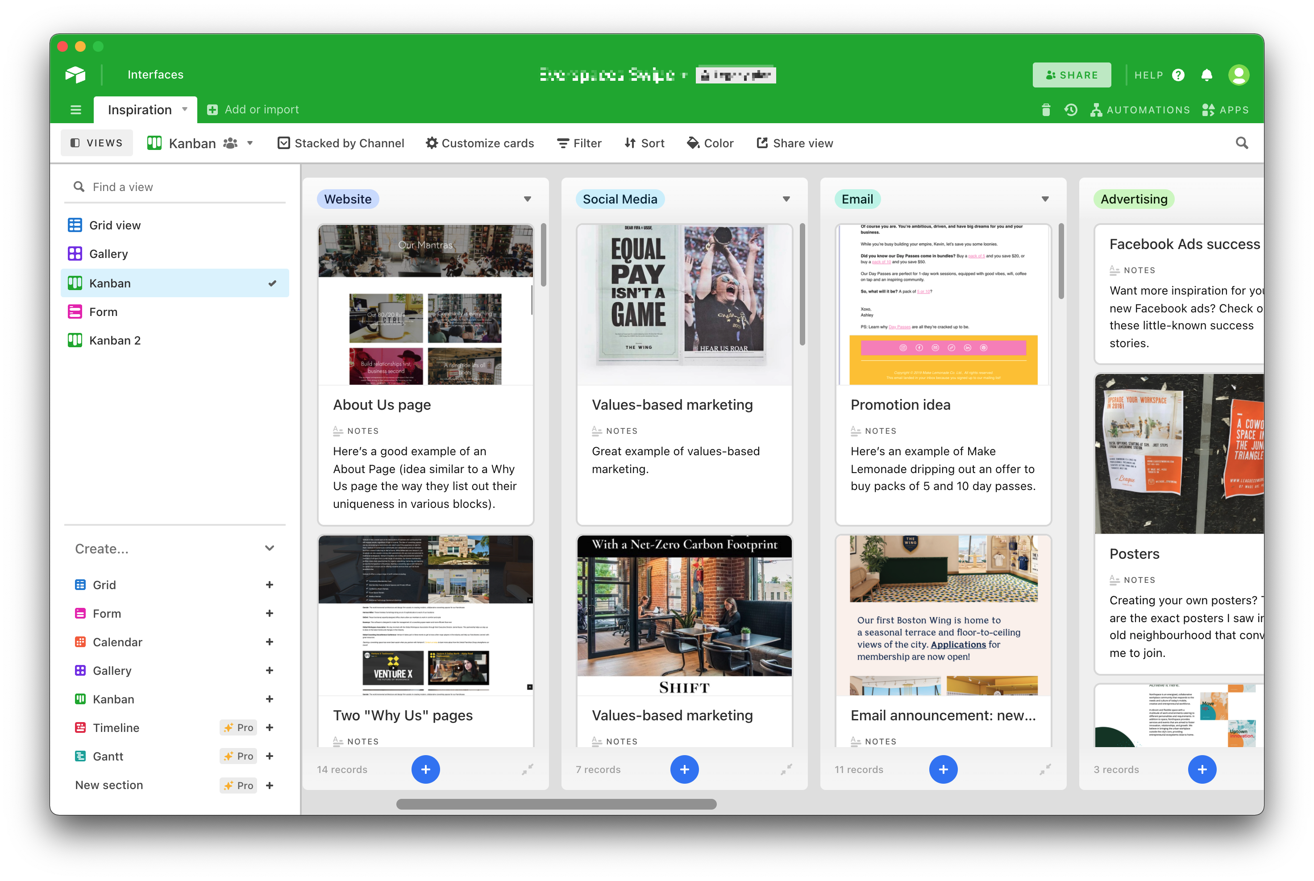
Task: Open the Promotion idea card
Action: [x=943, y=375]
